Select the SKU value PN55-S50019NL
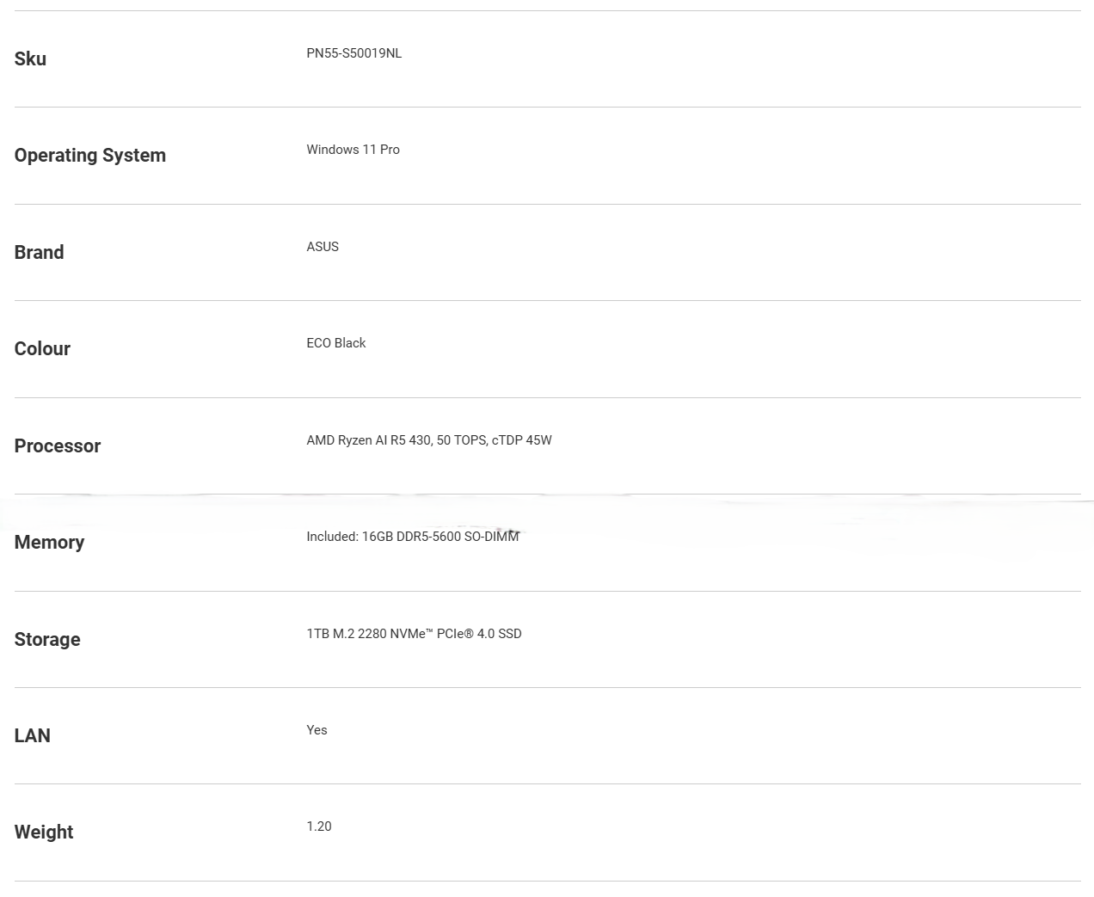This screenshot has width=1094, height=897. point(353,53)
